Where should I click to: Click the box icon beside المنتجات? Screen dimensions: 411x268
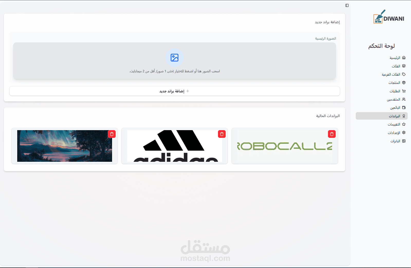pos(404,83)
